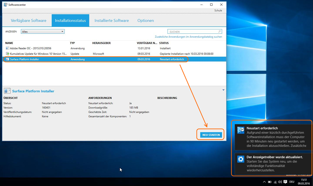Click the Softwarecenter title bar icon
The width and height of the screenshot is (313, 186).
(6, 5)
